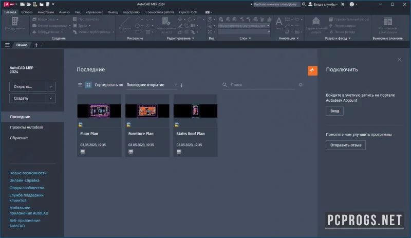Expand the Разрез и фасад panel arrow

[x=349, y=39]
